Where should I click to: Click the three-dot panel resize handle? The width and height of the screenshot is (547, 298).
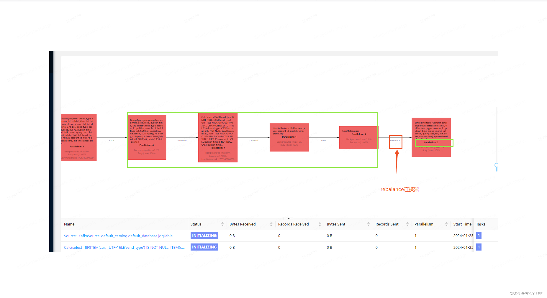(288, 218)
